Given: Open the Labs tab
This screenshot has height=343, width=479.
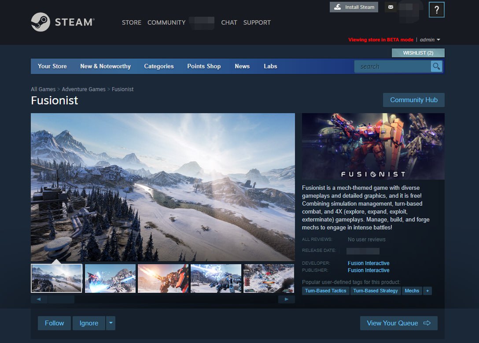Looking at the screenshot, I should [270, 66].
